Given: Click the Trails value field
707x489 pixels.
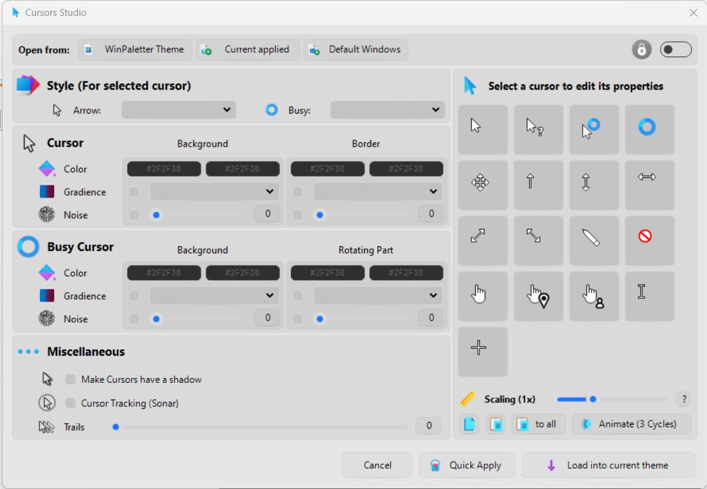Looking at the screenshot, I should click(x=429, y=426).
